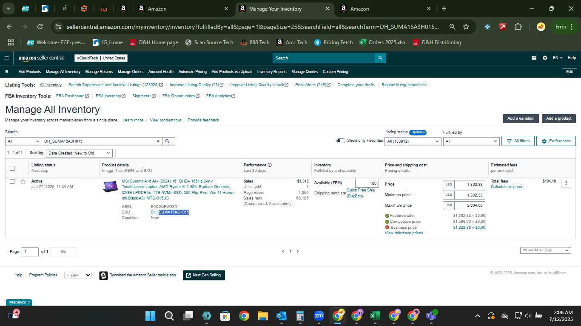This screenshot has width=581, height=326.
Task: Open the D&H Home page bookmark
Action: (154, 42)
